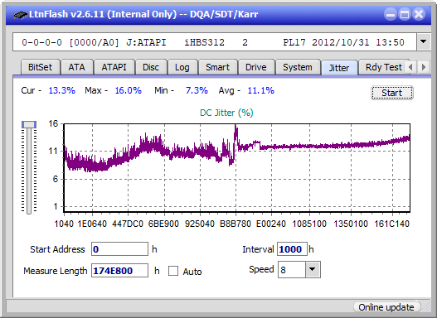Image resolution: width=437 pixels, height=318 pixels.
Task: Click the vertical slider track below the thumb
Action: (x=29, y=171)
